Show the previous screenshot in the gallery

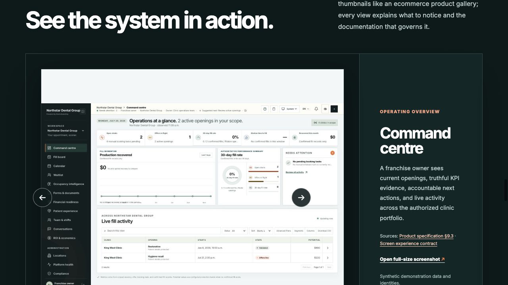tap(42, 198)
